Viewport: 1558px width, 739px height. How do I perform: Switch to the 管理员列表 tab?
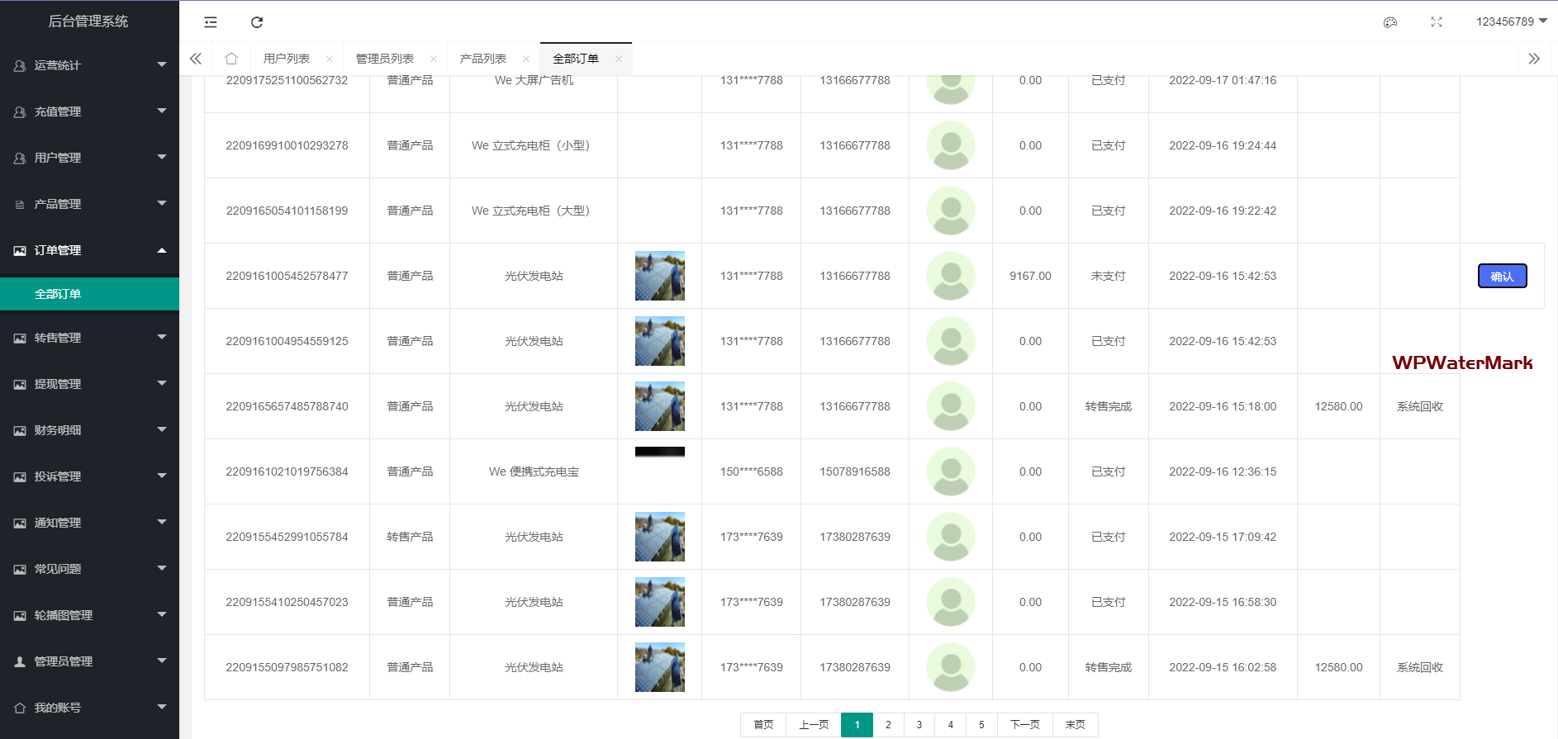(x=385, y=59)
